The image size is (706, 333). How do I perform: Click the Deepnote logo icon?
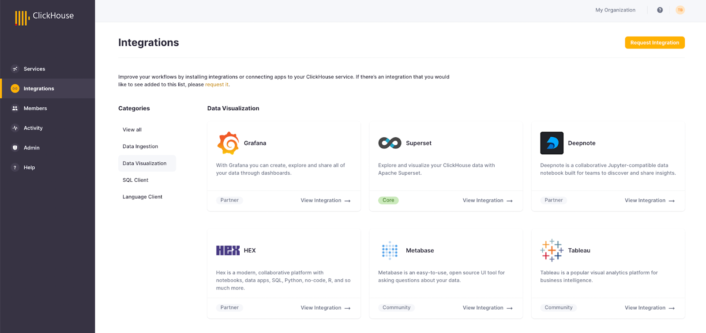(552, 143)
